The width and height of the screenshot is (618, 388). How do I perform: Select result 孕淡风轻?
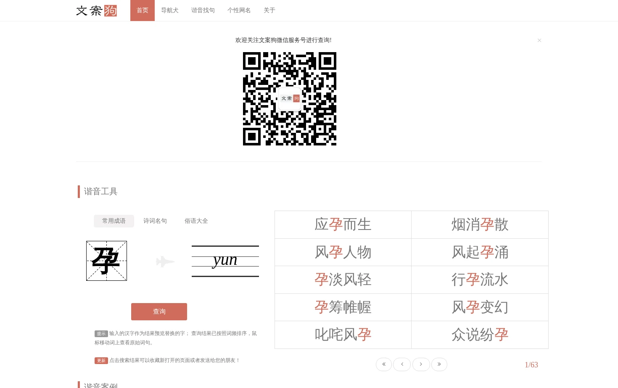click(x=343, y=280)
